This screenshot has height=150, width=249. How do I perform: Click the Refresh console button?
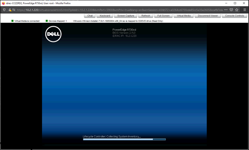146,16
